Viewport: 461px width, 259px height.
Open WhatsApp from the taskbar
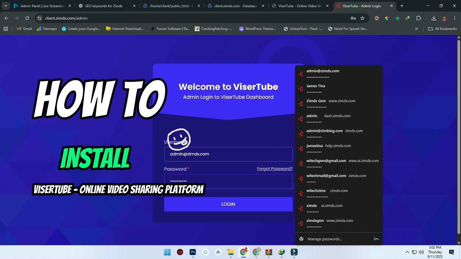pos(205,252)
